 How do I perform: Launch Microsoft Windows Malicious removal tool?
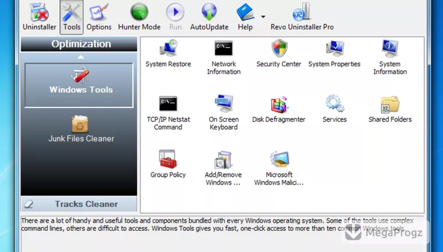click(279, 169)
